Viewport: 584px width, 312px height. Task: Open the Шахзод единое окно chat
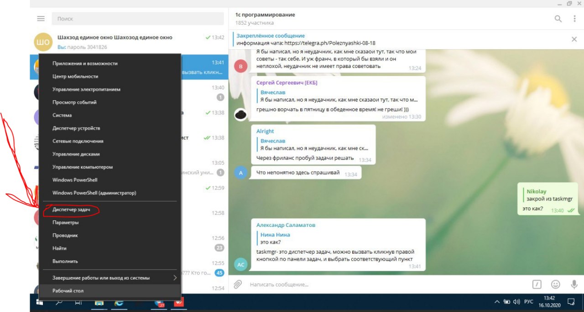(129, 42)
